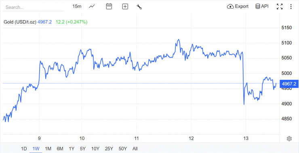
Task: Select the 1D time range
Action: coord(24,149)
